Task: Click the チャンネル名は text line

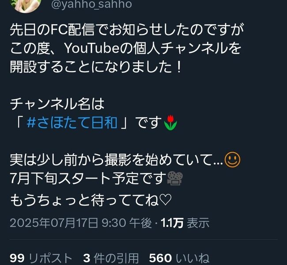Action: (x=57, y=104)
